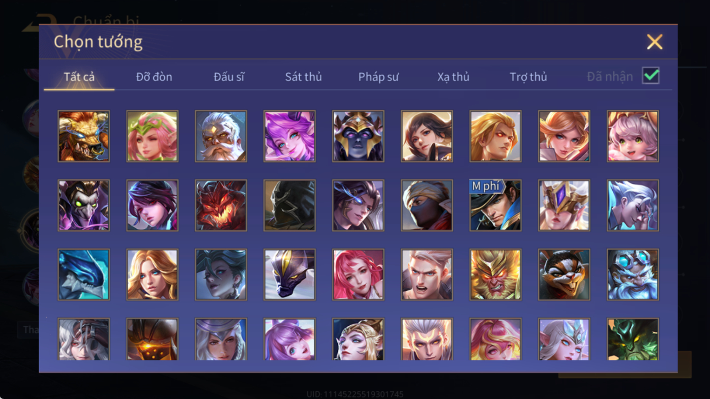Open the 'Trợ thủ' tab

point(528,77)
